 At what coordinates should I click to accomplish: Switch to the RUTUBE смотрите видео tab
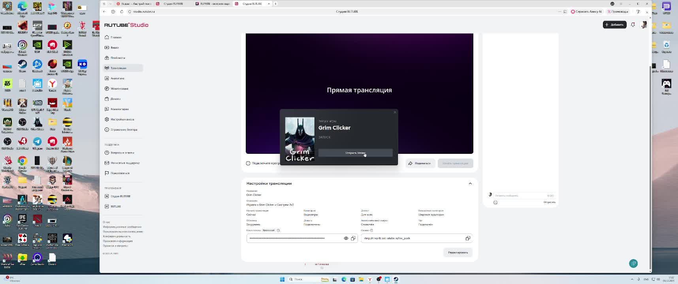pyautogui.click(x=213, y=4)
